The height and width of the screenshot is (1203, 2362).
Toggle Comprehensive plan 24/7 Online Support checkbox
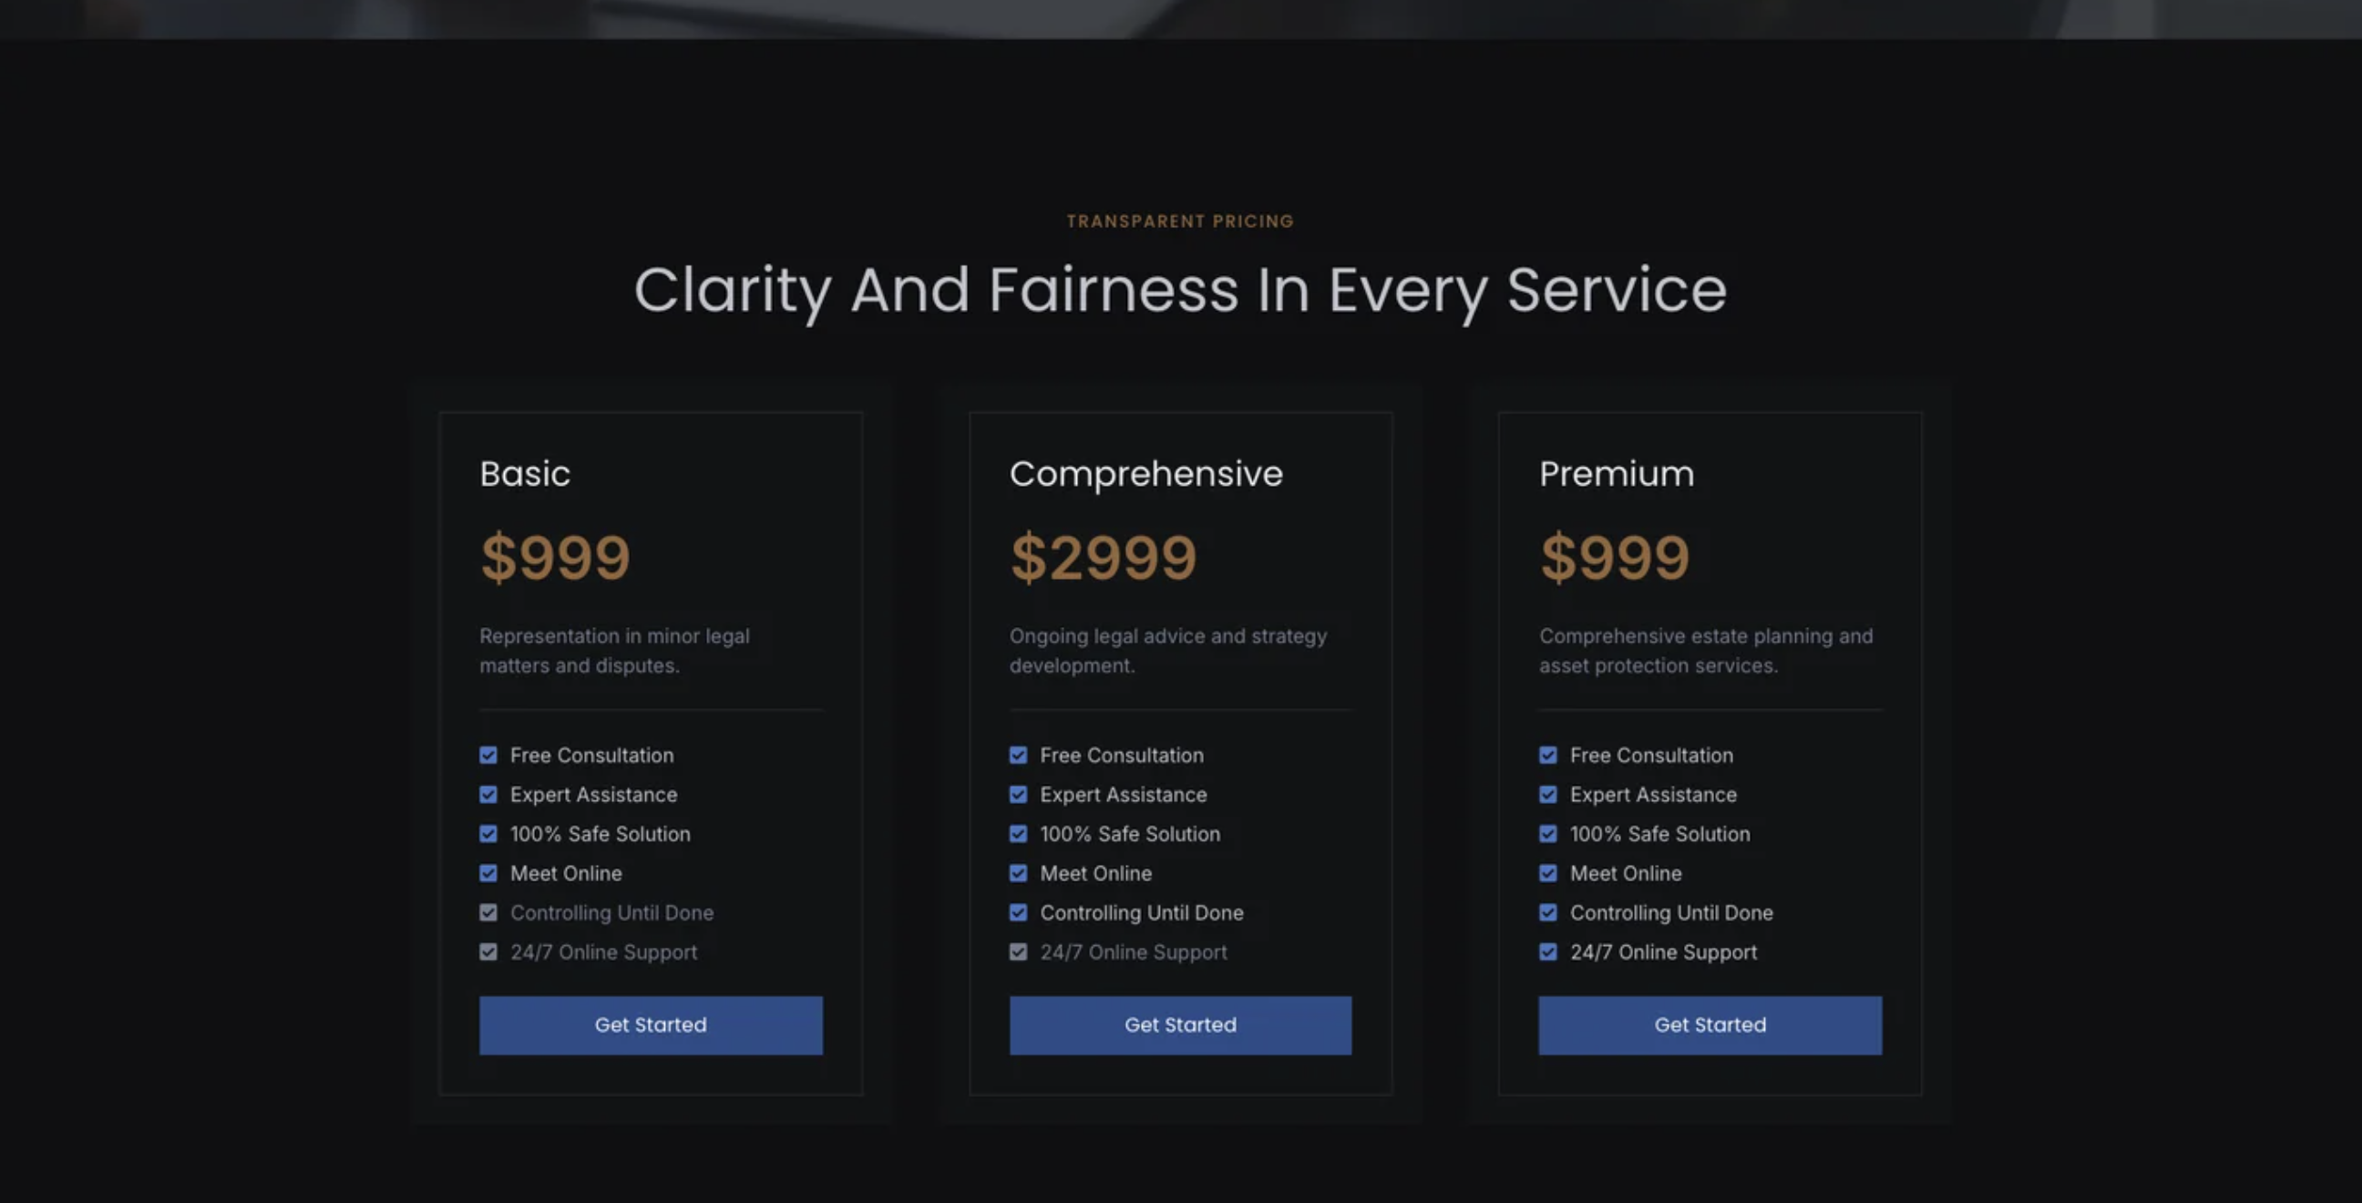(x=1018, y=951)
